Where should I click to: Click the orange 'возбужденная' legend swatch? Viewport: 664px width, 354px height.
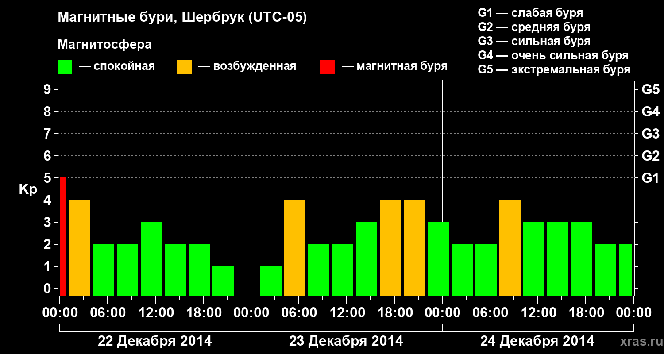pyautogui.click(x=185, y=67)
